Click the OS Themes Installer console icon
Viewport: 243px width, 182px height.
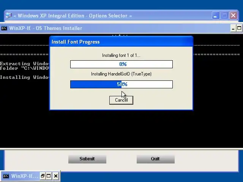(4, 28)
